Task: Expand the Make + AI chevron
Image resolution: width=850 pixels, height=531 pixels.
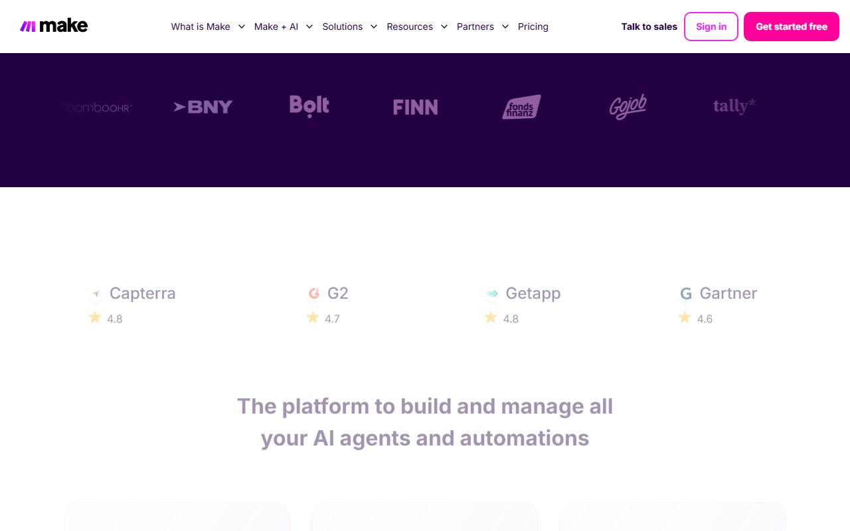Action: (x=309, y=27)
